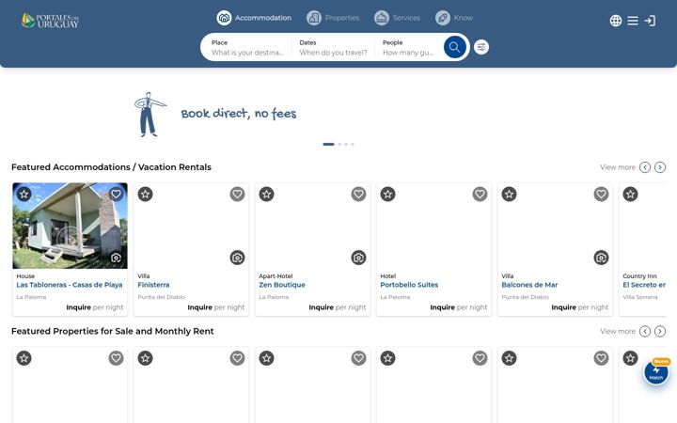677x423 pixels.
Task: Click the magnifier search button
Action: pyautogui.click(x=455, y=47)
